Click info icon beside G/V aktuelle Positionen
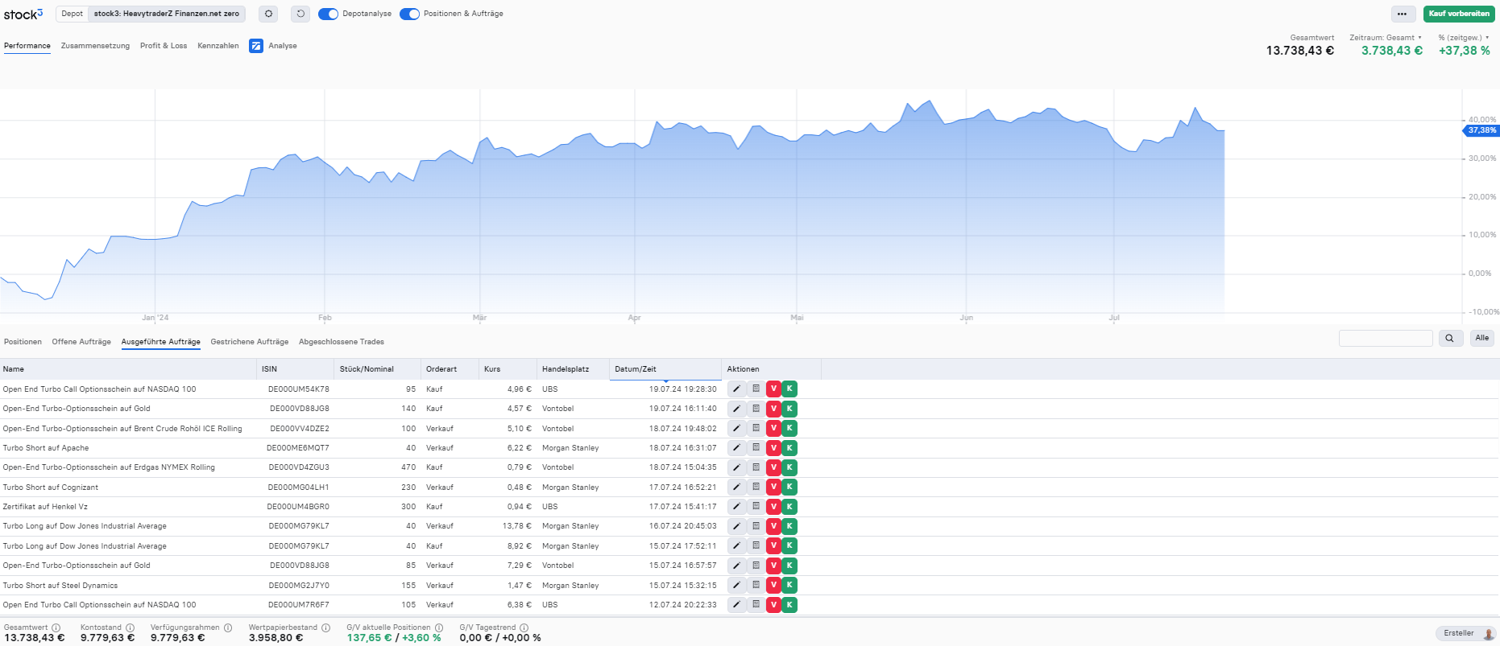This screenshot has height=646, width=1500. [439, 627]
